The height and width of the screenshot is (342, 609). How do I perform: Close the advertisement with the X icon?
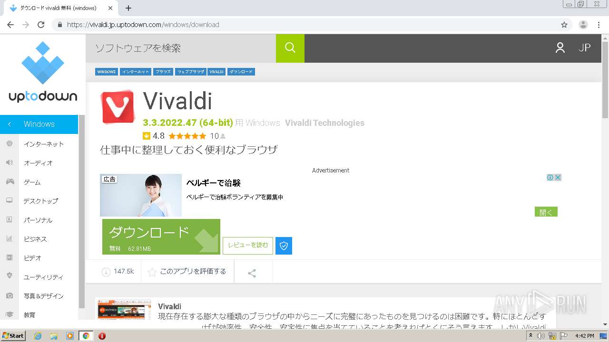(x=558, y=177)
